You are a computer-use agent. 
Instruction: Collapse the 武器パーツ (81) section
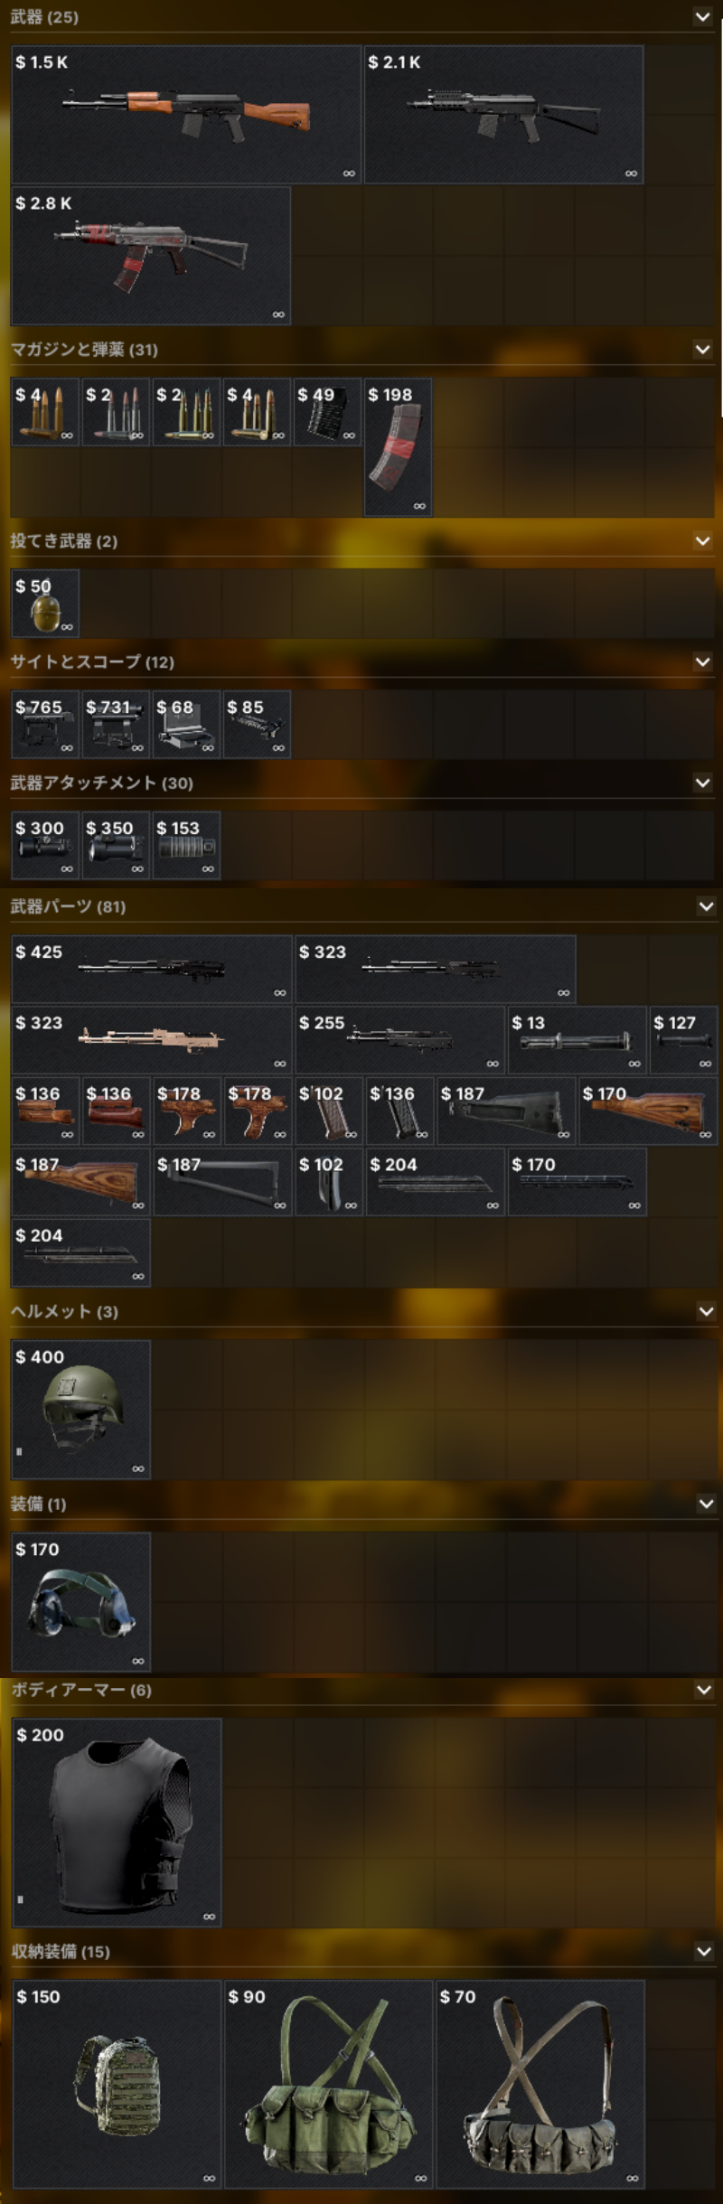point(706,906)
